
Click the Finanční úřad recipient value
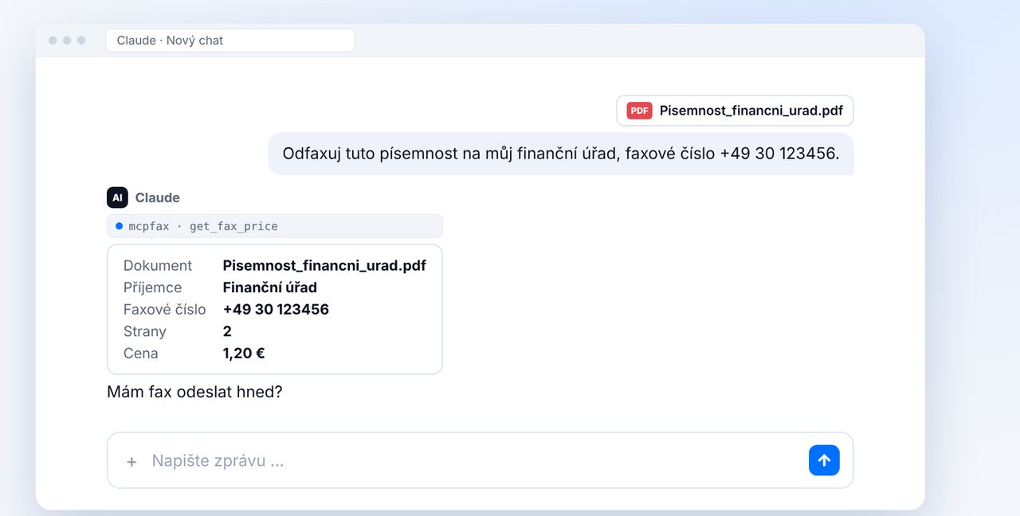[x=270, y=287]
